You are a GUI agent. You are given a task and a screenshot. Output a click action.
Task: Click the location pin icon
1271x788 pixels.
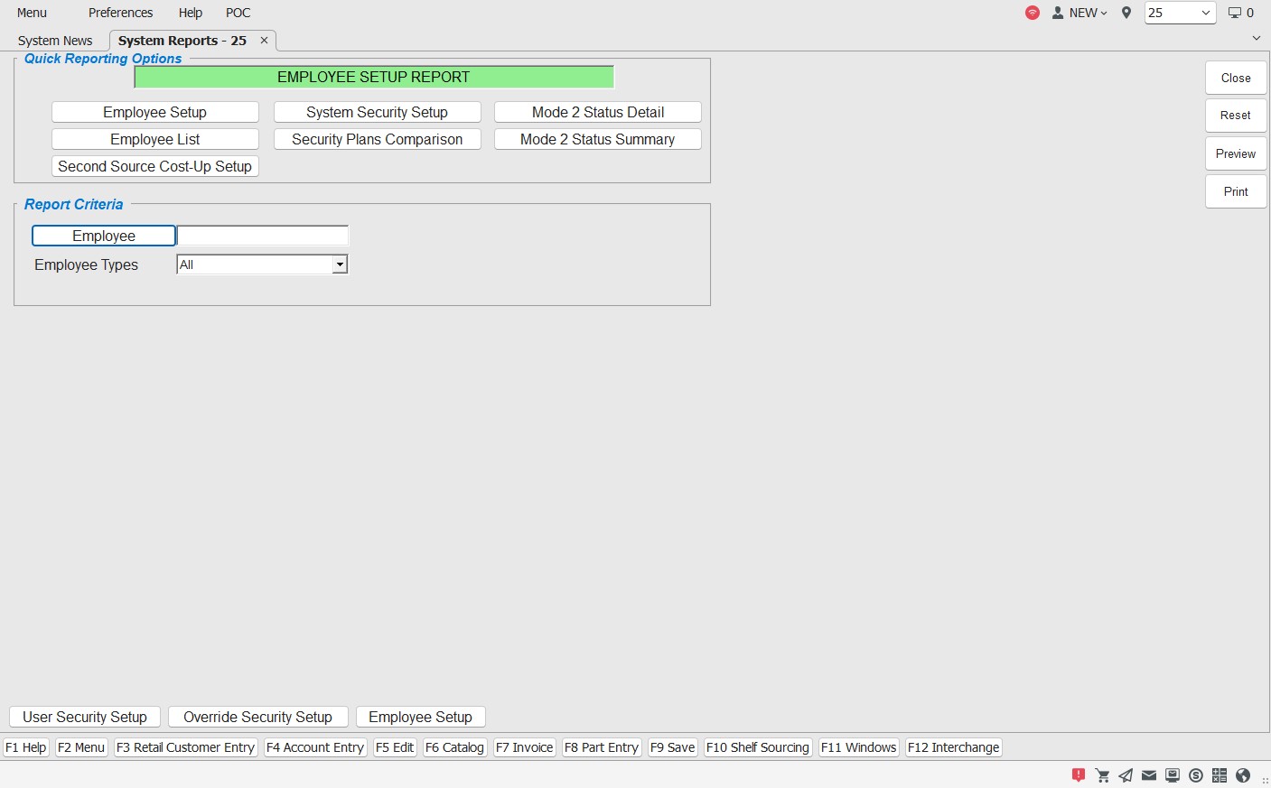(1126, 13)
